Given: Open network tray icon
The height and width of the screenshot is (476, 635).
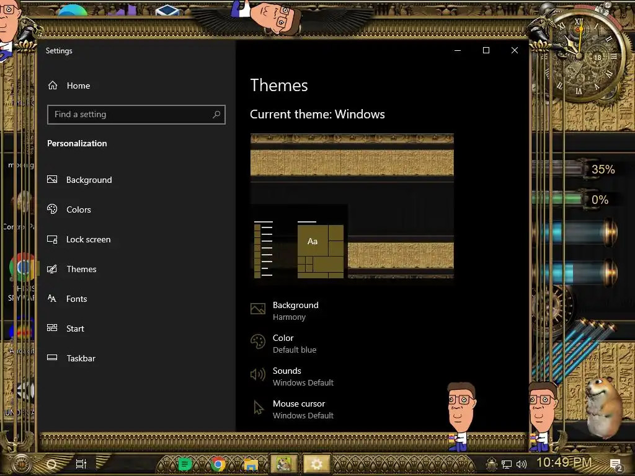Looking at the screenshot, I should 507,465.
